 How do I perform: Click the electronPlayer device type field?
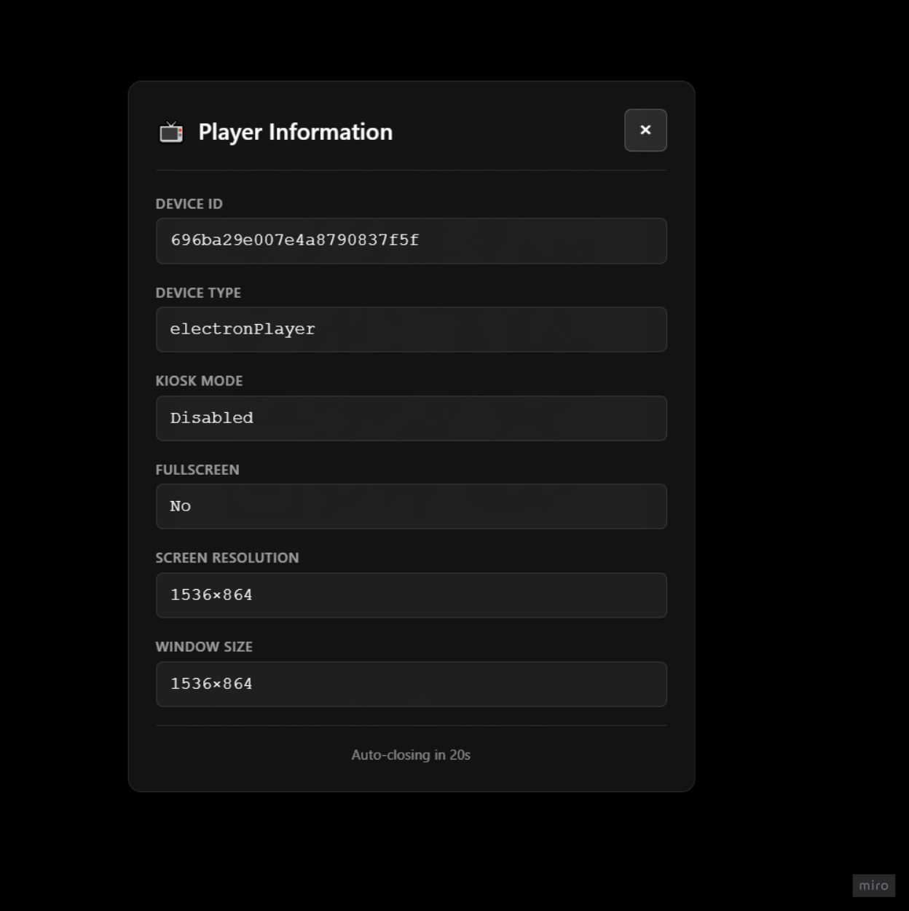(x=411, y=329)
